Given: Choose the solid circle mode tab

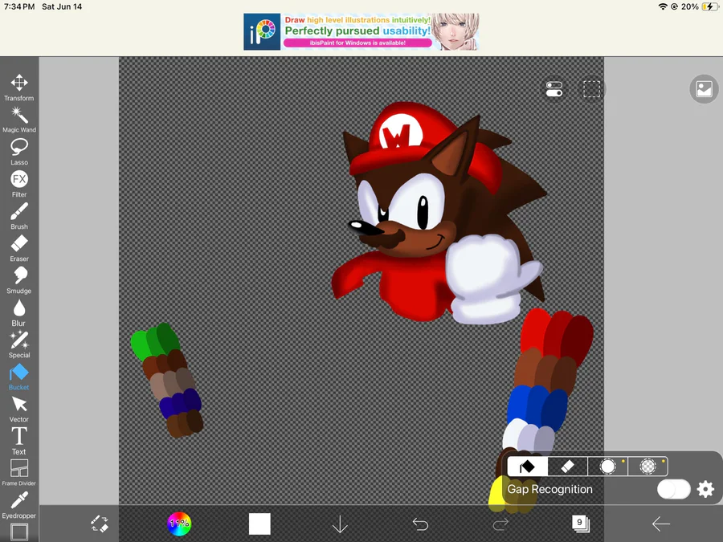Looking at the screenshot, I should pos(608,467).
